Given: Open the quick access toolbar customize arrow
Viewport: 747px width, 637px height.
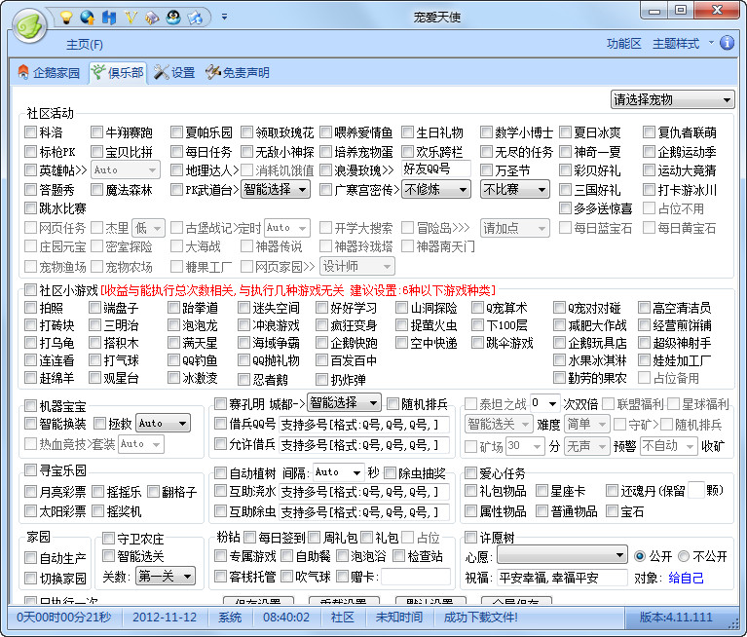Looking at the screenshot, I should (x=224, y=18).
